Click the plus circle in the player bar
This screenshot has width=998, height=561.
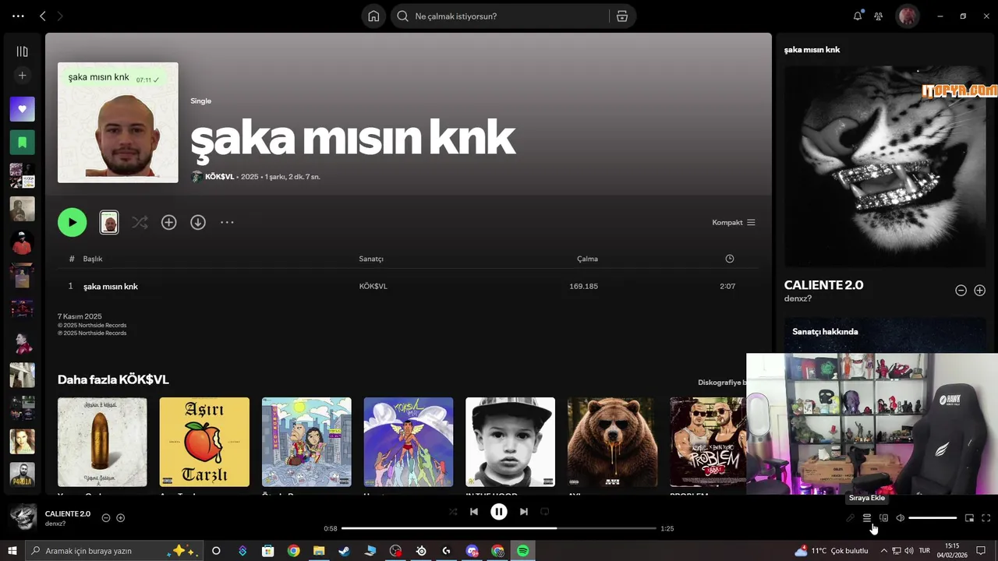point(120,517)
